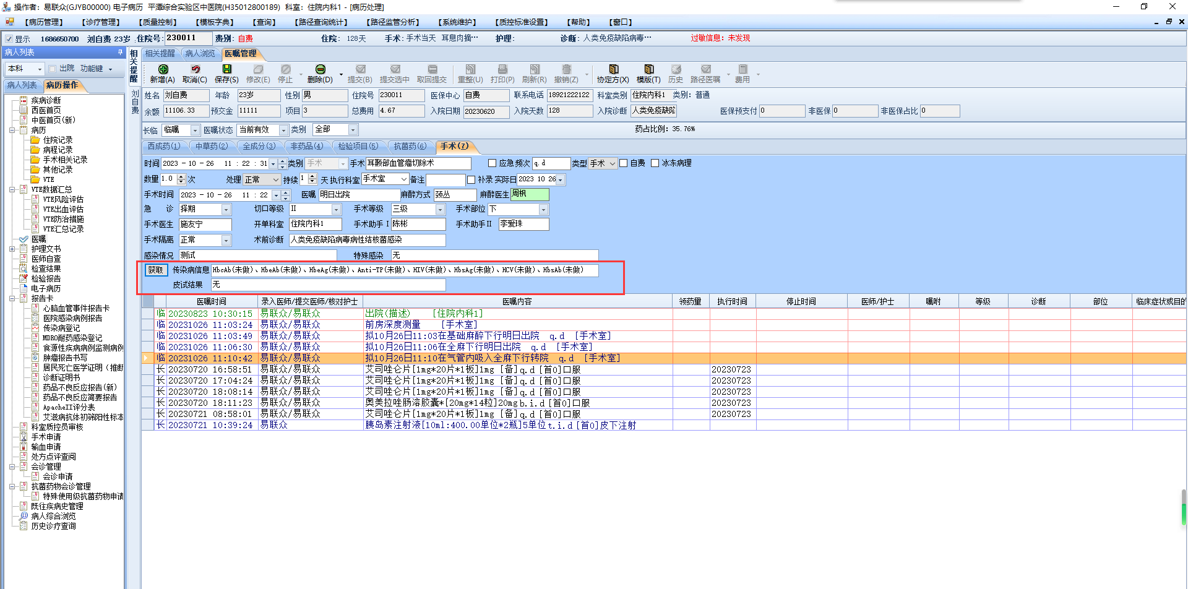Click the 删除(D) delete icon
This screenshot has height=589, width=1188.
click(320, 69)
